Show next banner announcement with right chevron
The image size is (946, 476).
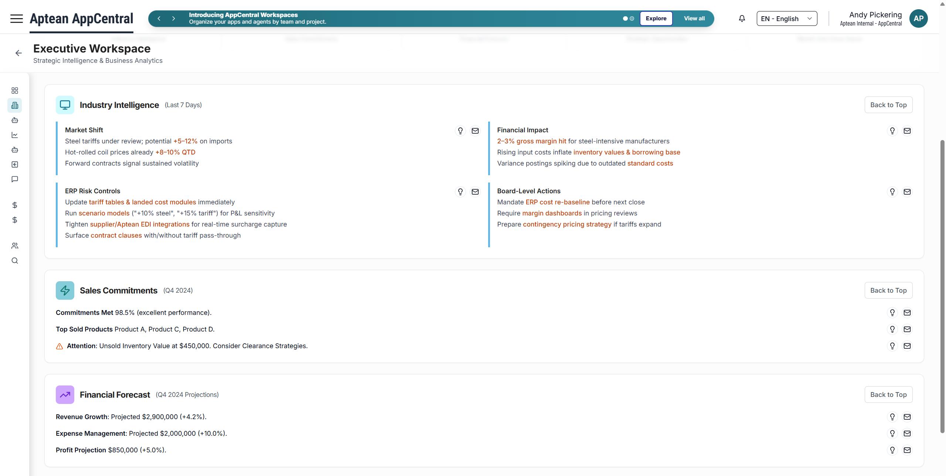click(x=173, y=18)
